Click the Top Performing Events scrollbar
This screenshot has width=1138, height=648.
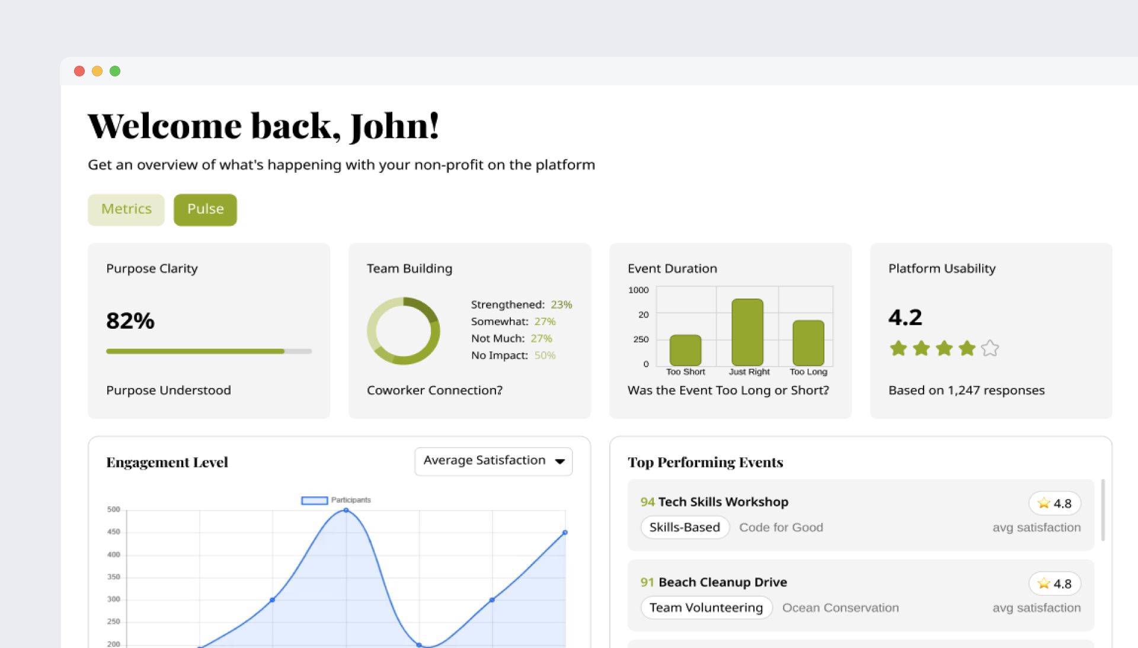coord(1102,509)
